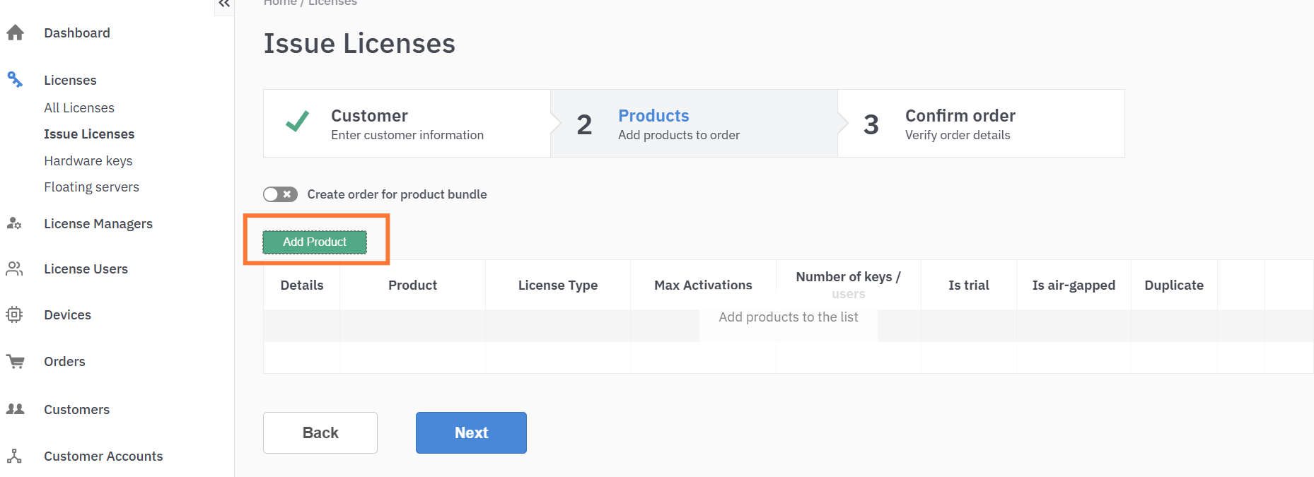Viewport: 1314px width, 477px height.
Task: Click the Licenses key icon
Action: [15, 79]
